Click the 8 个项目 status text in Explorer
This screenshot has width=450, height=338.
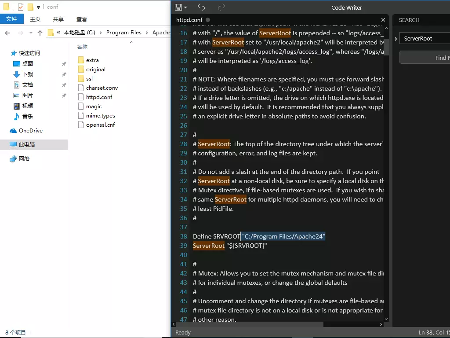(15, 333)
